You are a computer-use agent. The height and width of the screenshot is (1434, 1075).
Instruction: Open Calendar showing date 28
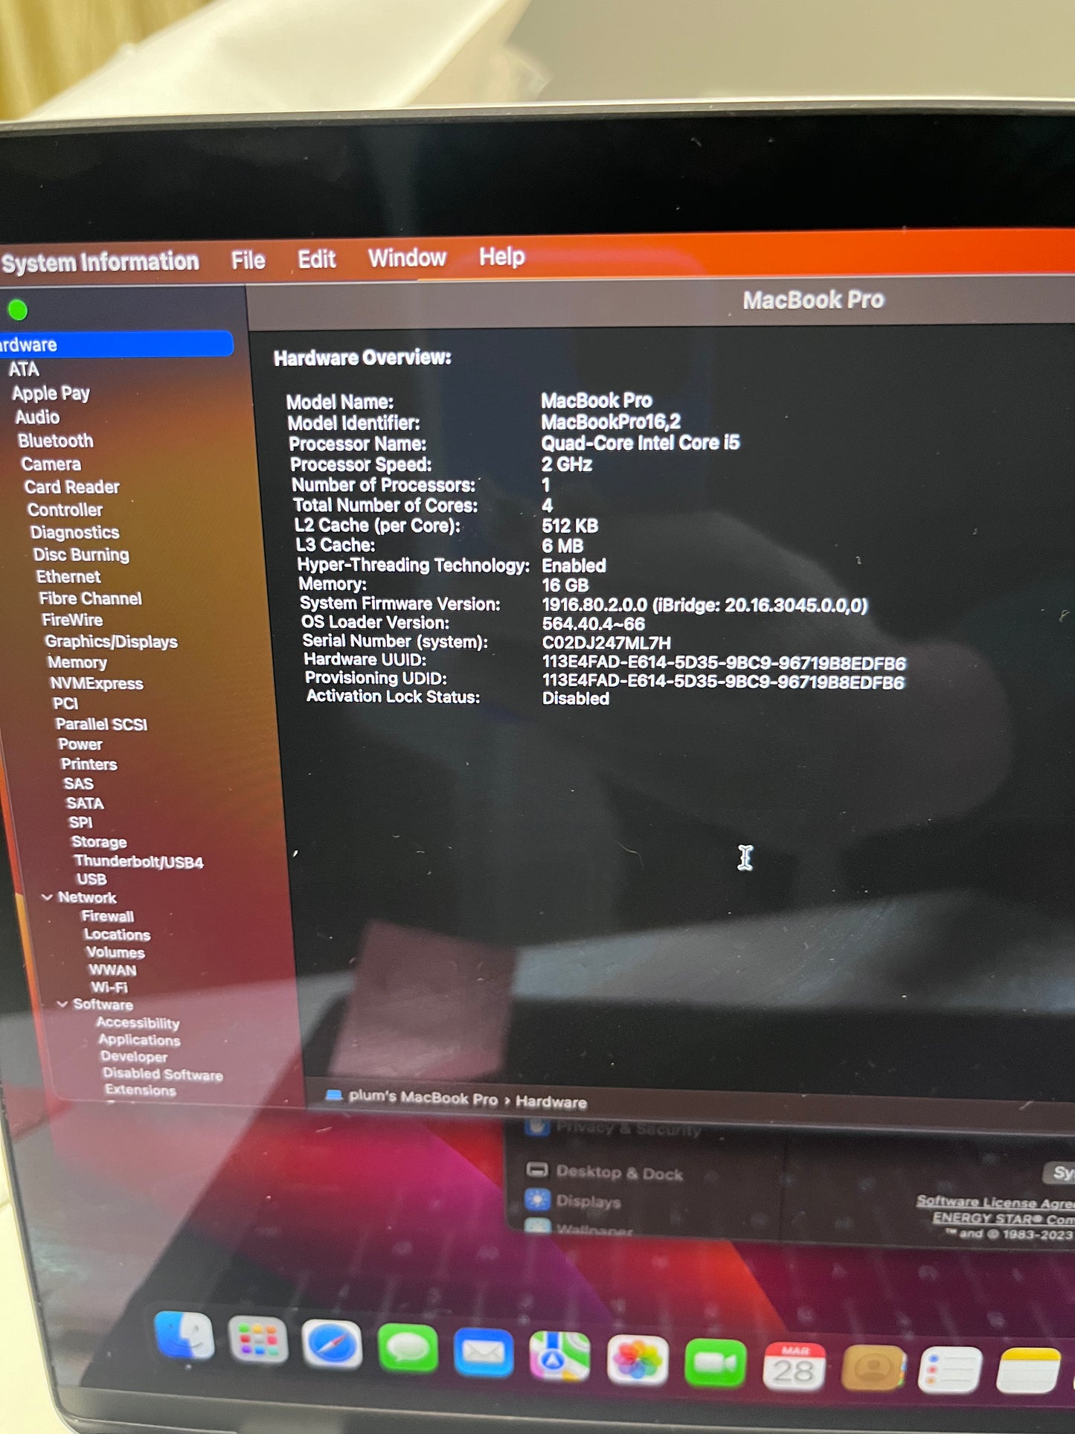coord(794,1366)
